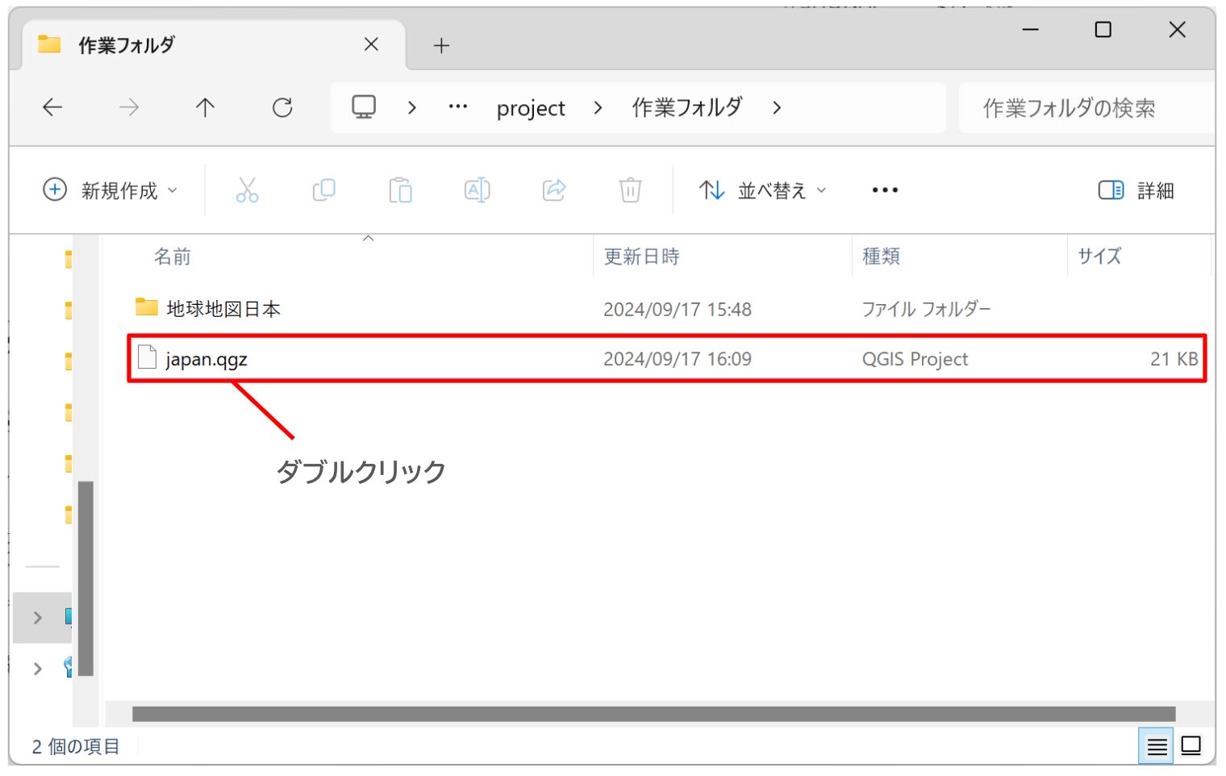
Task: Click the PC monitor icon in address bar
Action: pos(364,107)
